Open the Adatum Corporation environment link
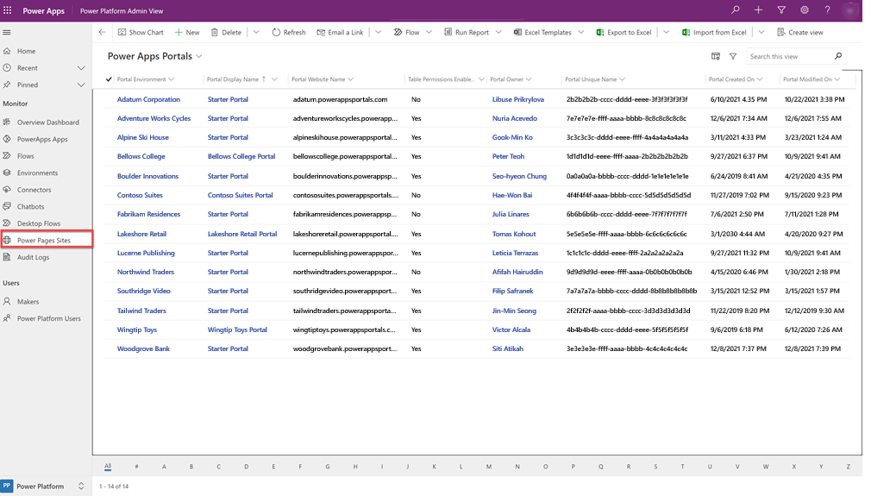 click(148, 99)
